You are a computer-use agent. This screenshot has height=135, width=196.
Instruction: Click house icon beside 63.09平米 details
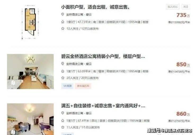click(x=63, y=71)
